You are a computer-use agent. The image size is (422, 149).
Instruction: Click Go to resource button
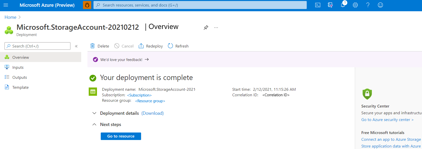[121, 136]
